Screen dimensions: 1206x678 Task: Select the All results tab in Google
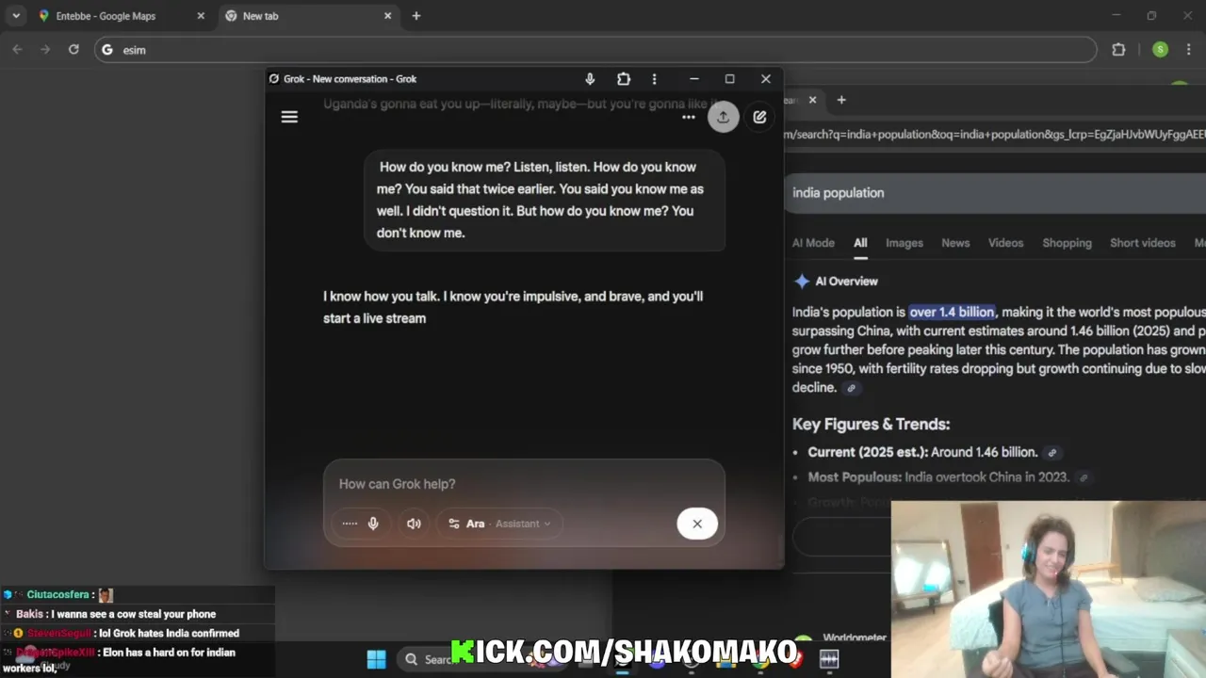pyautogui.click(x=860, y=243)
